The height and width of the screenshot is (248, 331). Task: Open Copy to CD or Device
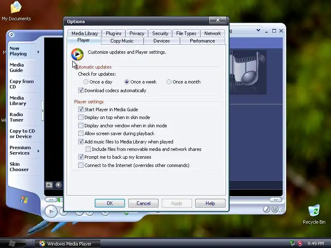[22, 134]
